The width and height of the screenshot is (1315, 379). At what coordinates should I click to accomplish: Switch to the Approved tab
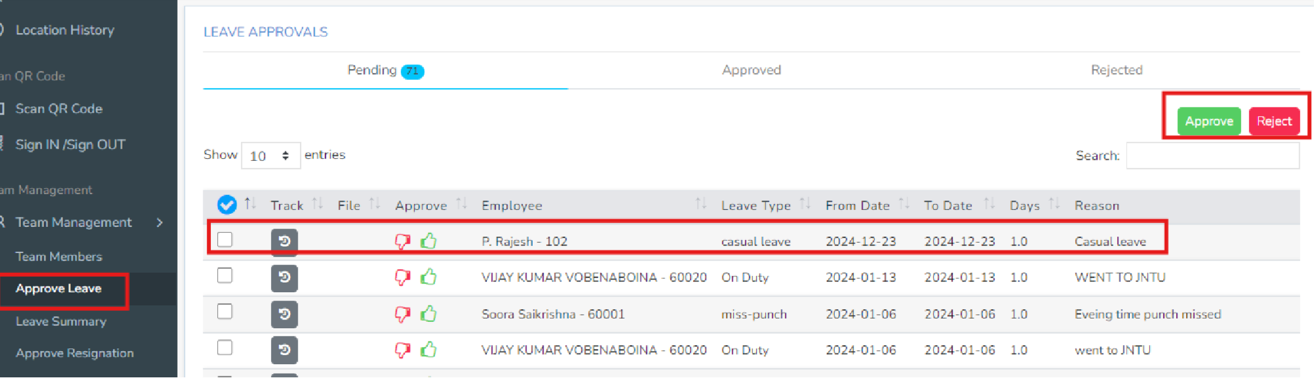coord(751,70)
